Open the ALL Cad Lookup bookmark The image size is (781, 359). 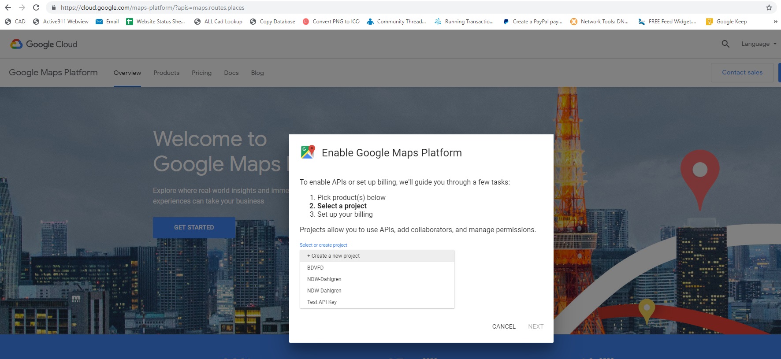218,21
